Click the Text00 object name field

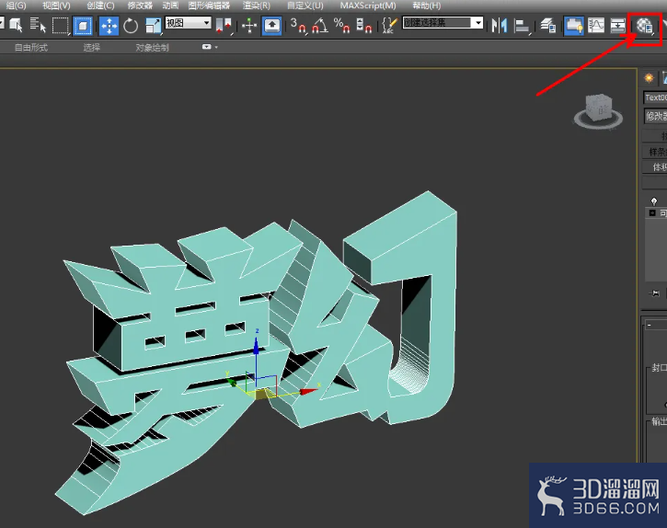655,98
